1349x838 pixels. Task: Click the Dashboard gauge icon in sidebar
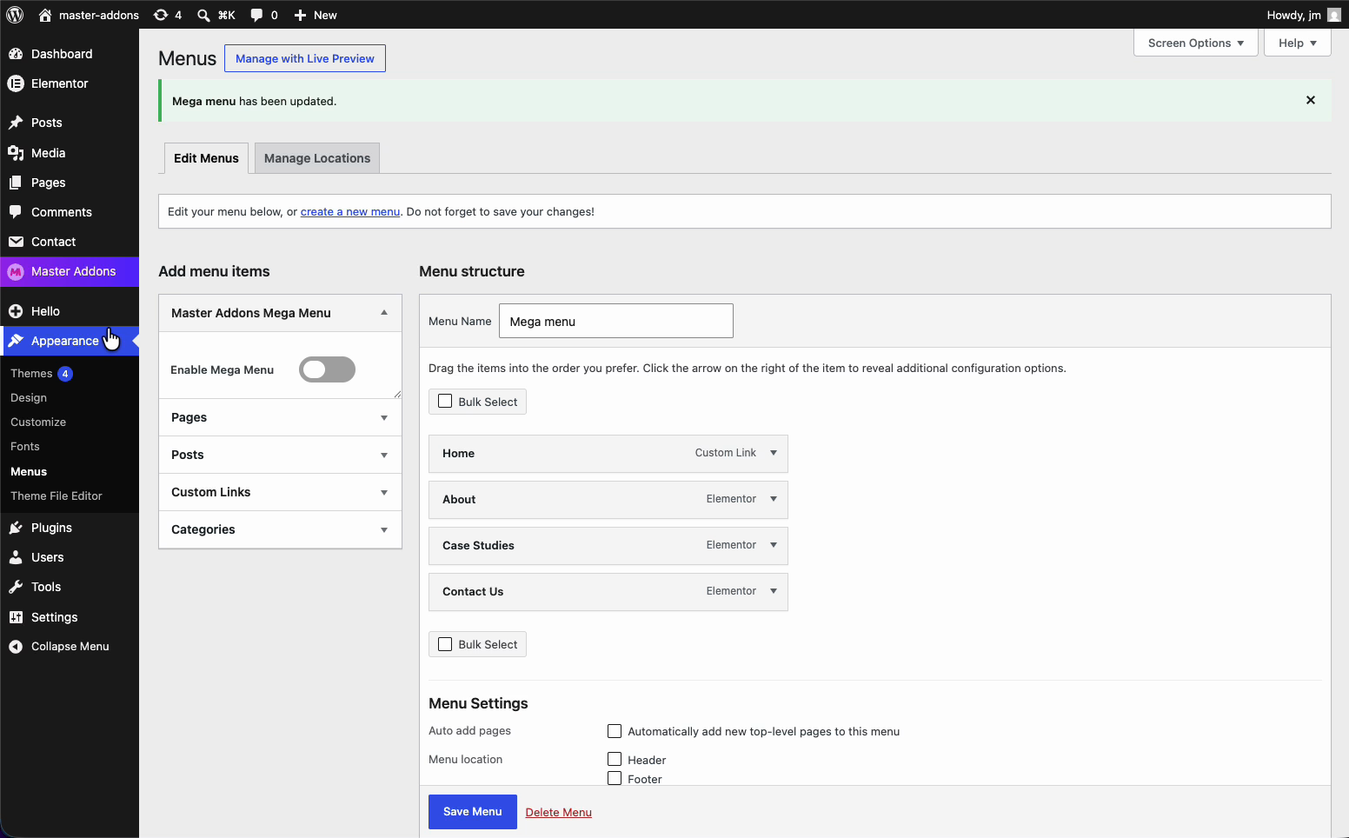point(16,54)
